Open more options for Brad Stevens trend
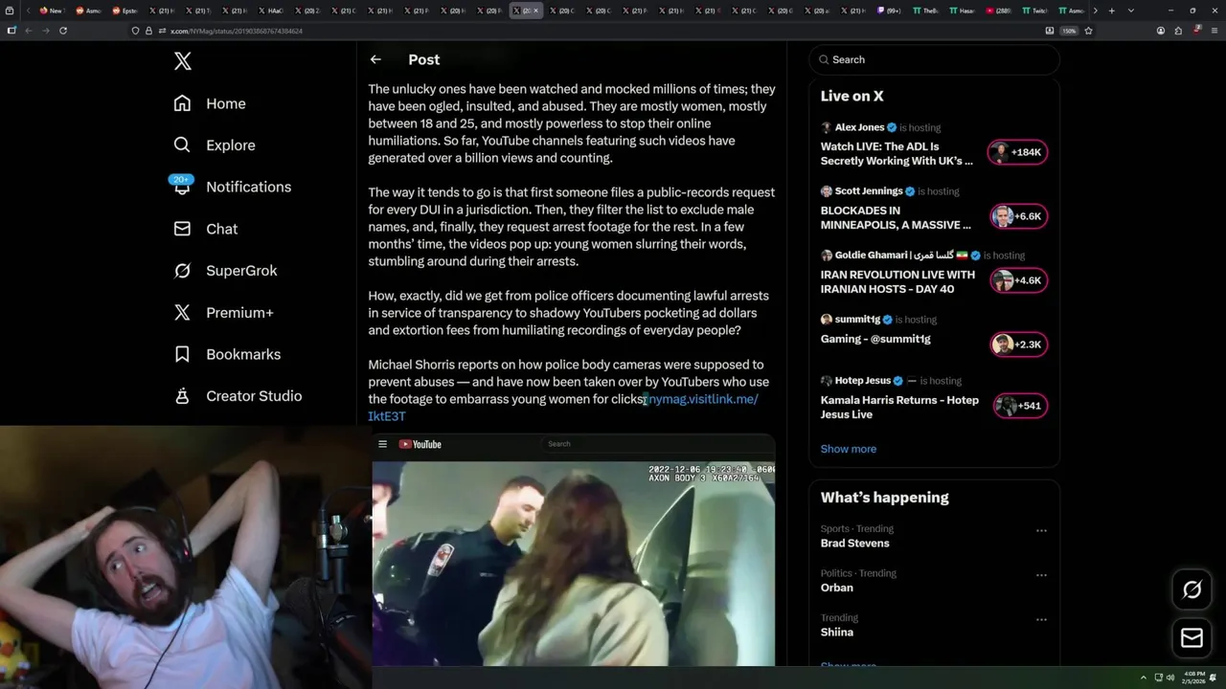Screen dimensions: 1226x689 tap(1041, 530)
